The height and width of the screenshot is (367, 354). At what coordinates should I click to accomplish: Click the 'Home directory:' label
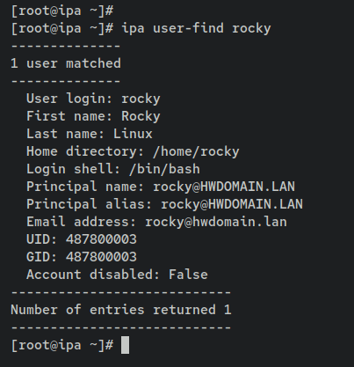85,151
